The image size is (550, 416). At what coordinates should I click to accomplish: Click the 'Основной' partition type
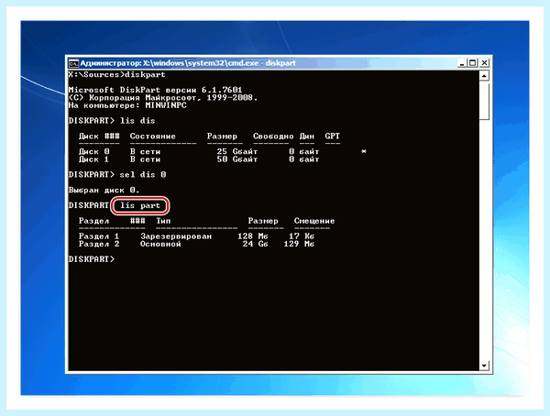tap(160, 244)
